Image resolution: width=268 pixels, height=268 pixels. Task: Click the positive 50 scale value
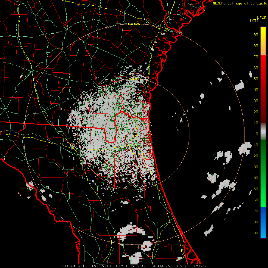click(256, 79)
